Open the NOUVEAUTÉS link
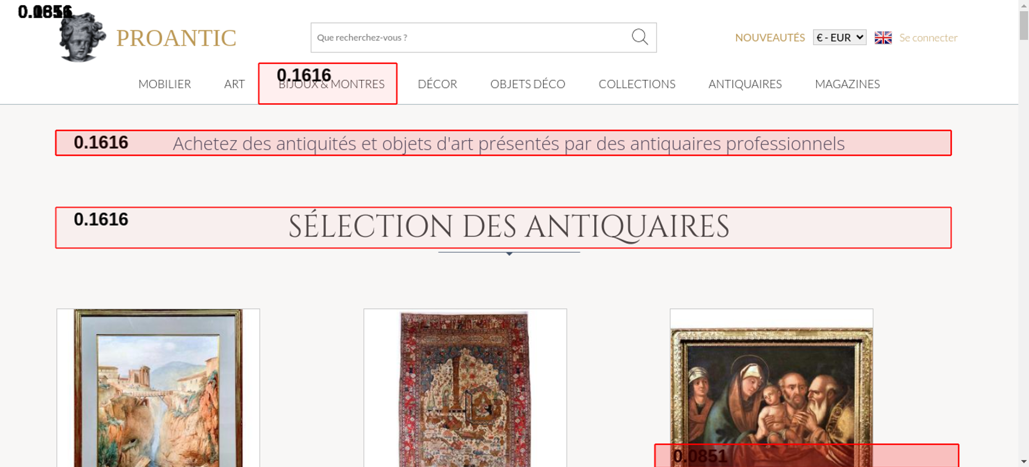This screenshot has width=1029, height=467. pyautogui.click(x=770, y=38)
